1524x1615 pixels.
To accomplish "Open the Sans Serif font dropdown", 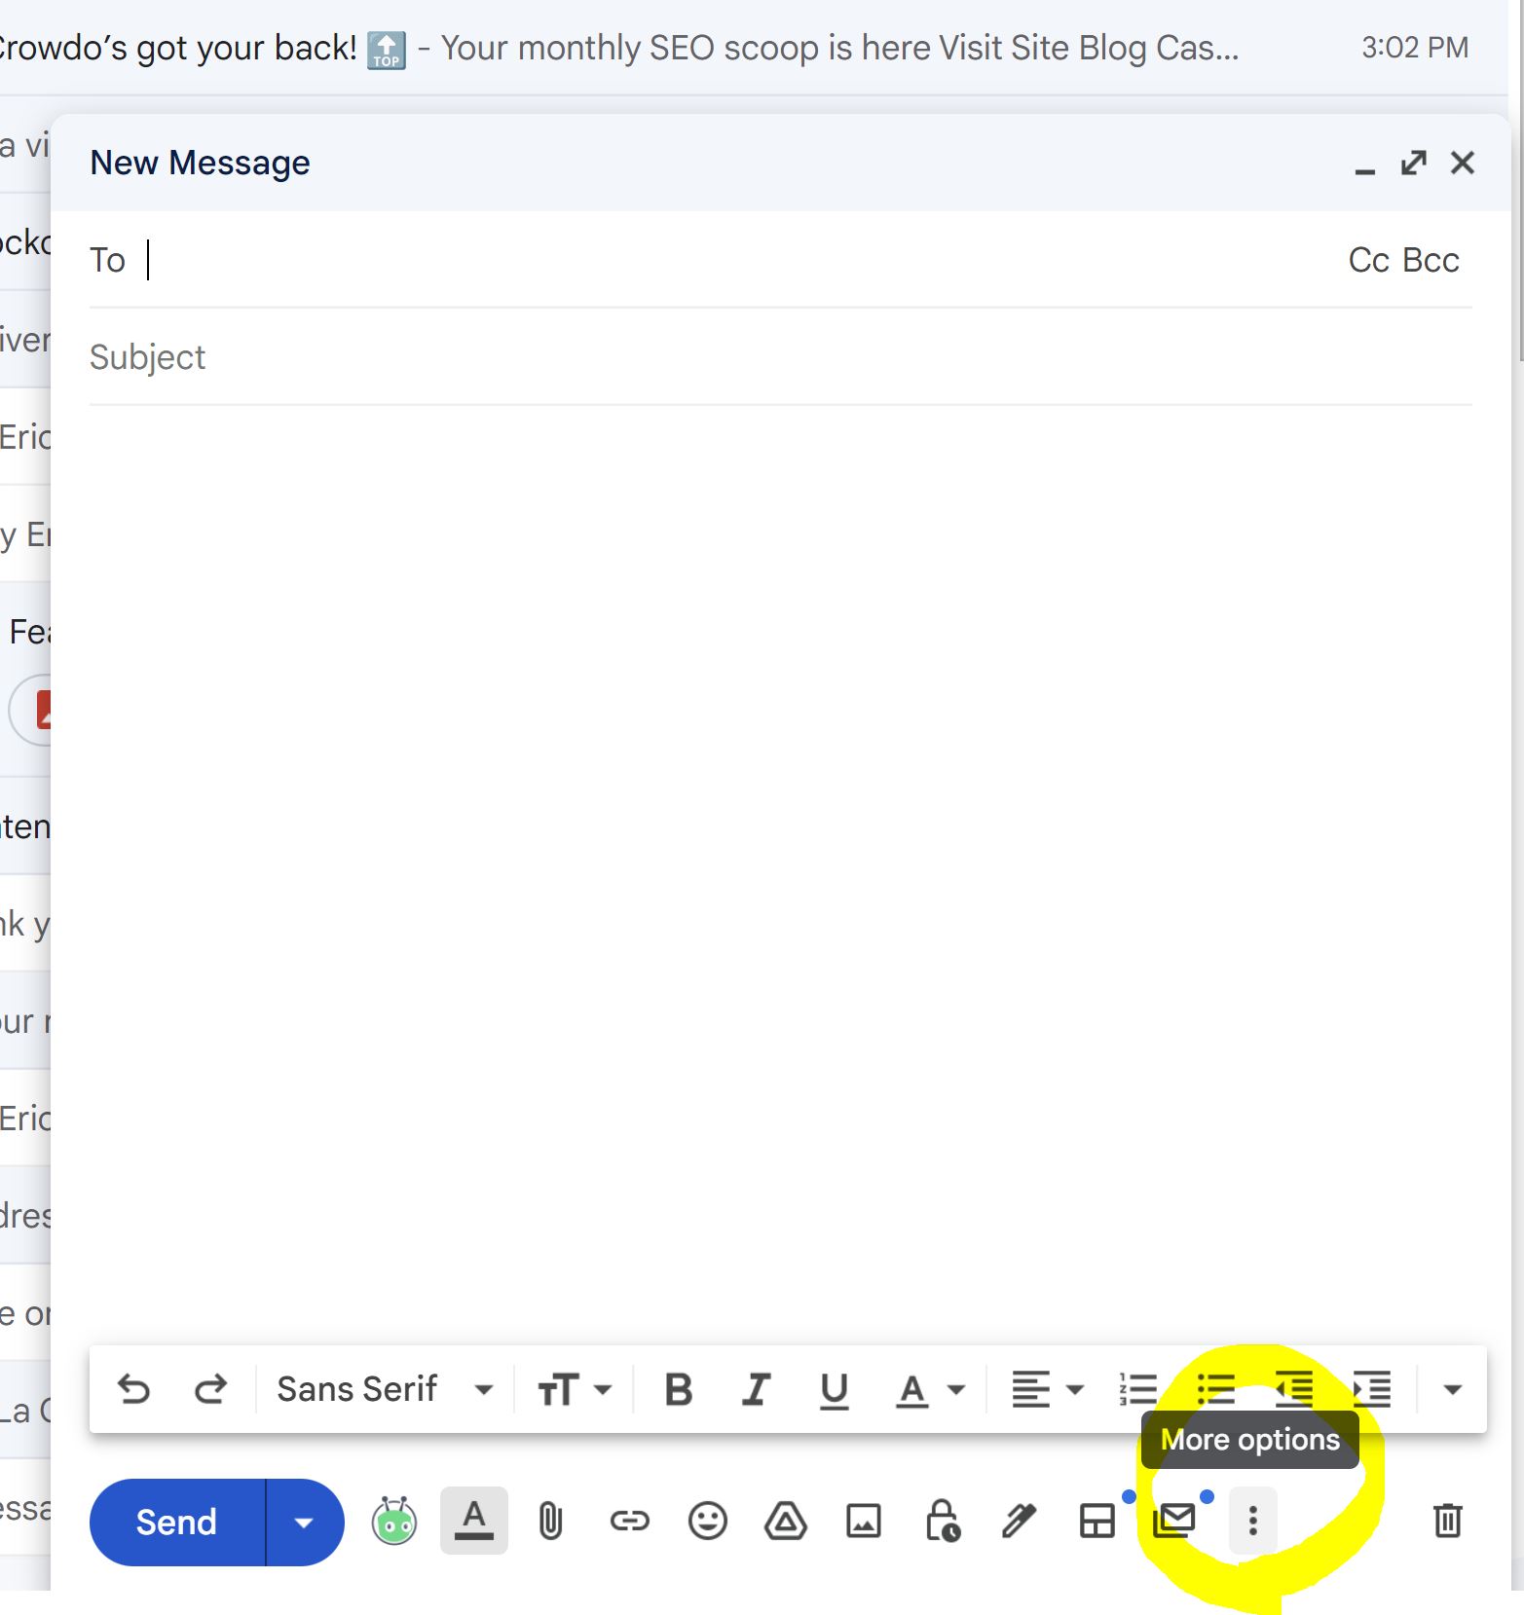I will coord(385,1389).
